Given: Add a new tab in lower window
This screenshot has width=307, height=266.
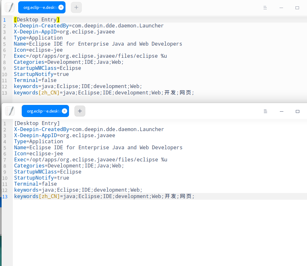Looking at the screenshot, I should (x=80, y=111).
